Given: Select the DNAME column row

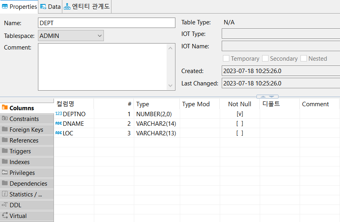Looking at the screenshot, I should click(x=197, y=123).
